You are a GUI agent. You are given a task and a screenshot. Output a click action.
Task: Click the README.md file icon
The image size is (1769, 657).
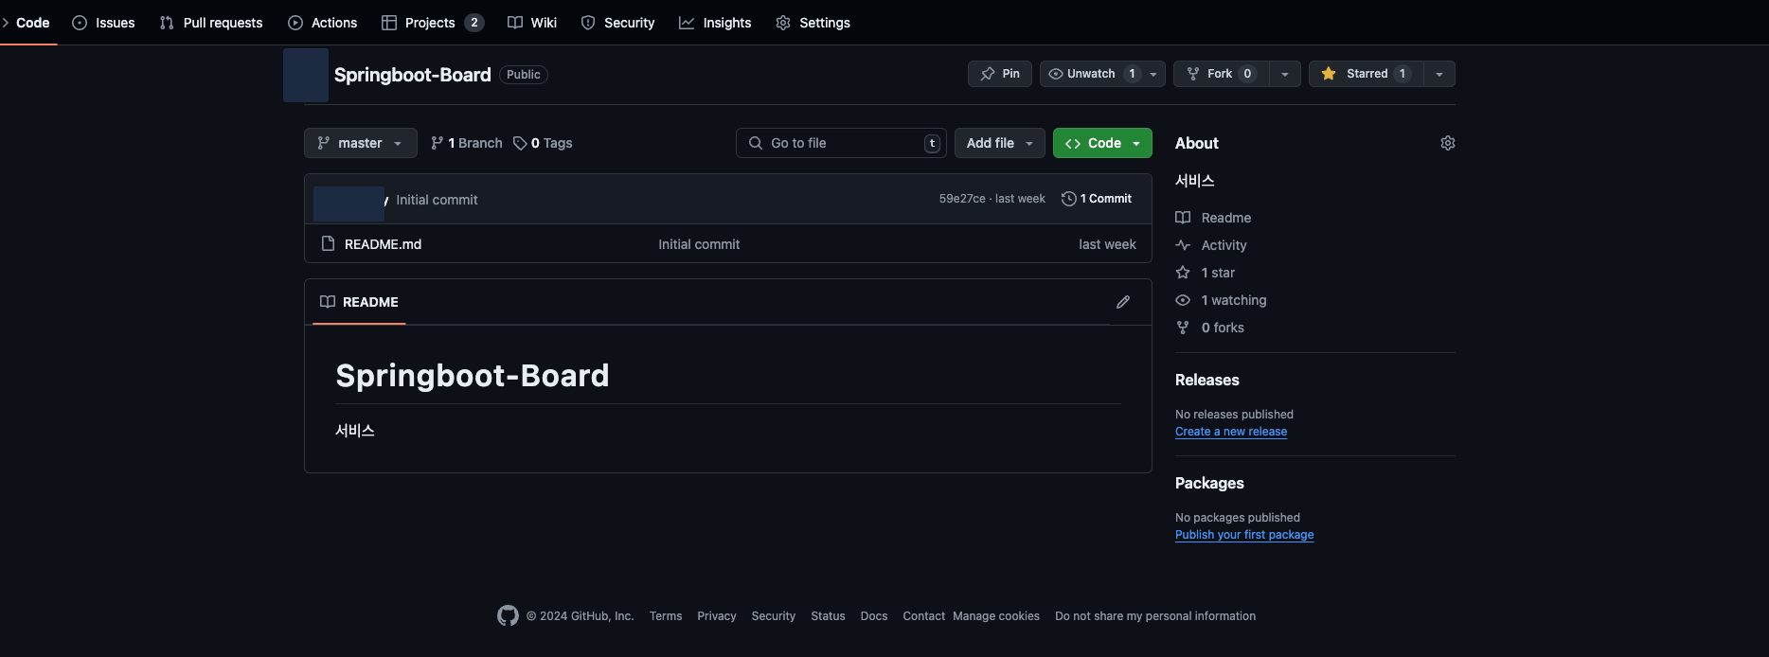pyautogui.click(x=328, y=244)
